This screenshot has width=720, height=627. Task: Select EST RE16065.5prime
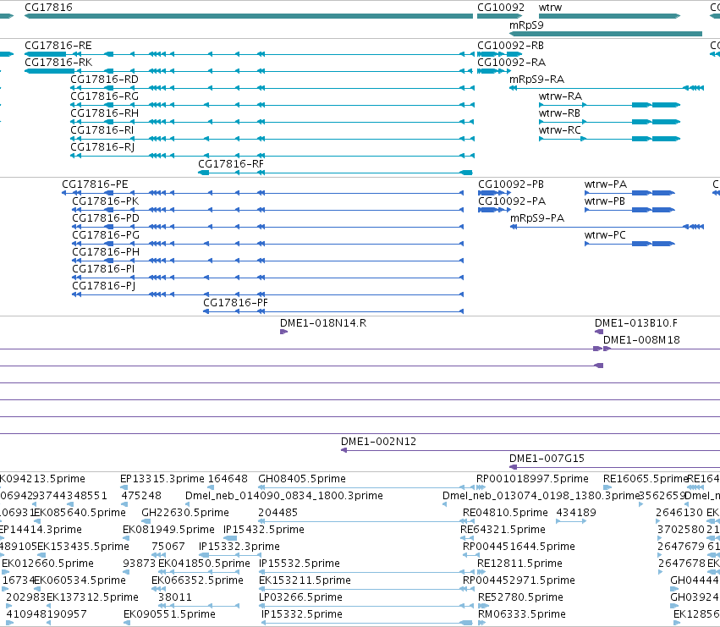(x=646, y=479)
